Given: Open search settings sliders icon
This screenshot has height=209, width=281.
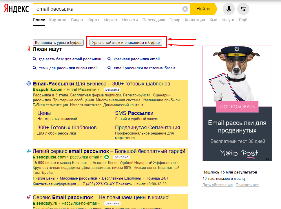Looking at the screenshot, I should point(243,9).
